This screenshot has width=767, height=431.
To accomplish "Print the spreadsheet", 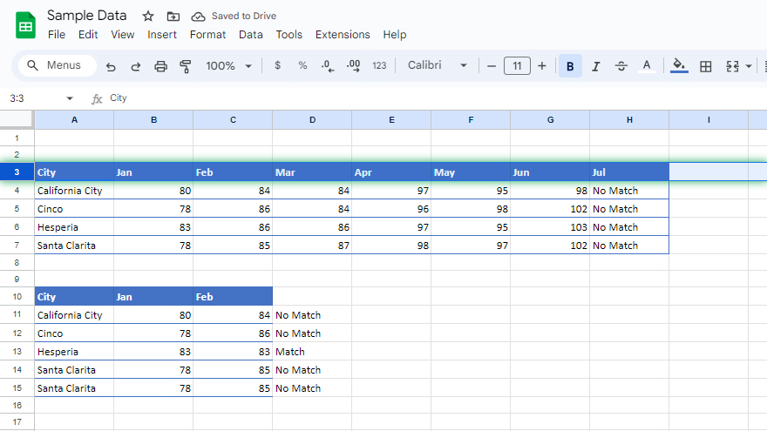I will coord(160,66).
